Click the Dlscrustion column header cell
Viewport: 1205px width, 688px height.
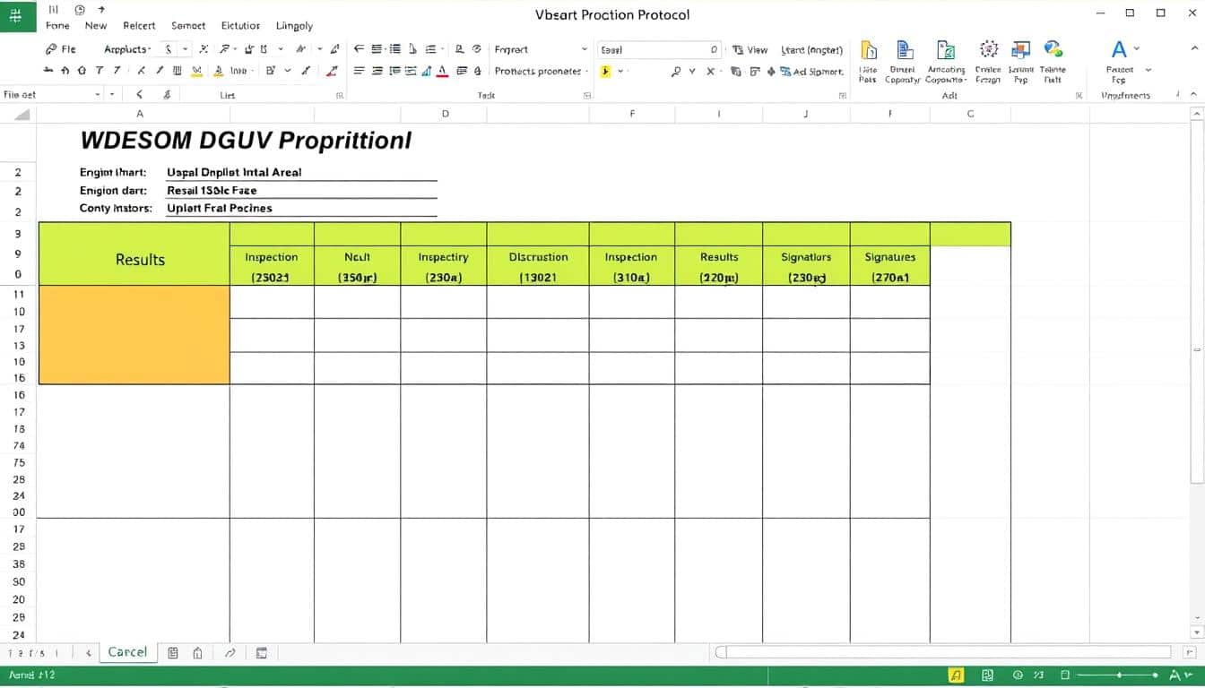pos(538,267)
